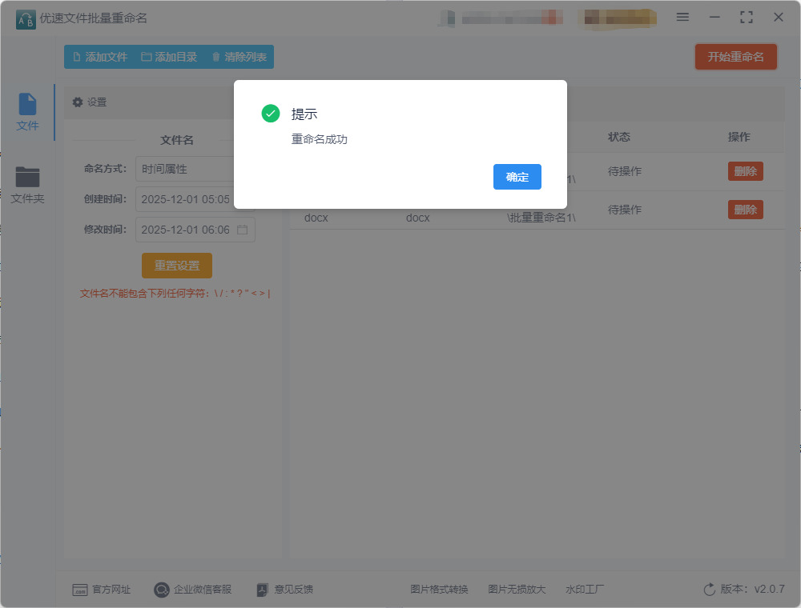Click the application logo icon
The height and width of the screenshot is (608, 801).
26,19
